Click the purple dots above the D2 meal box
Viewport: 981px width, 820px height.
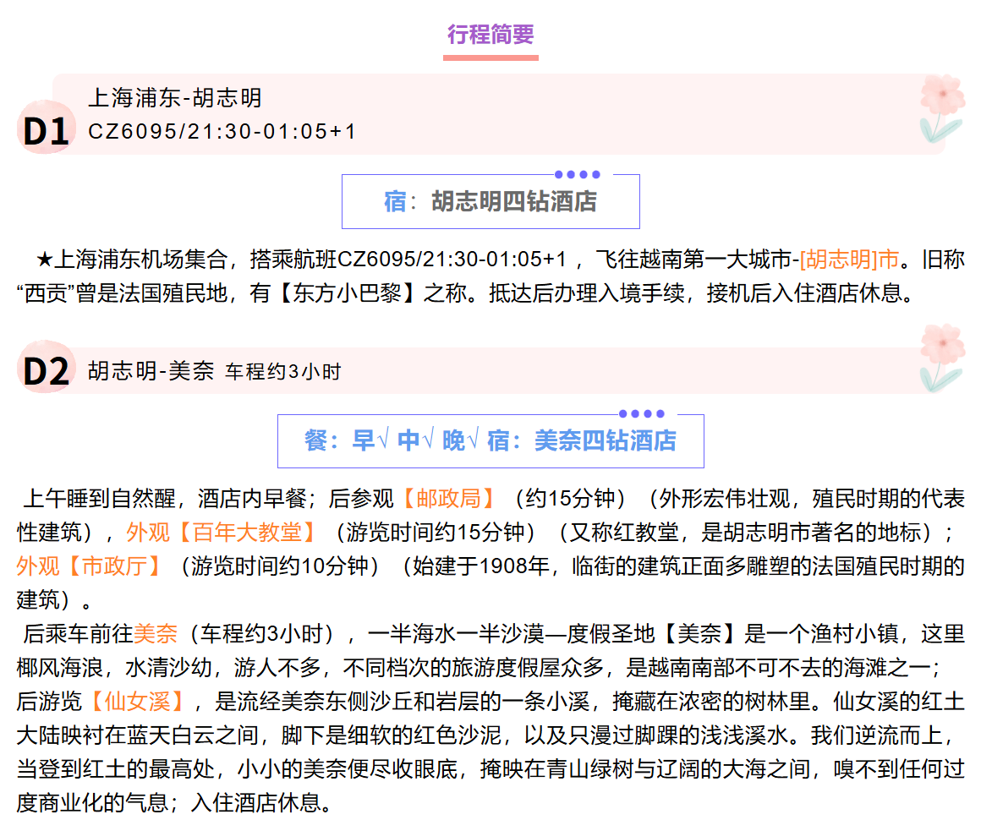pyautogui.click(x=641, y=414)
